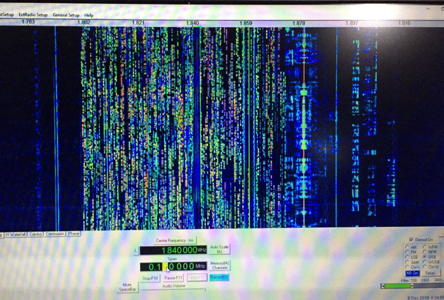Viewport: 444px width, 300px height.
Task: Open the demodulator Setup button
Action: [430, 273]
